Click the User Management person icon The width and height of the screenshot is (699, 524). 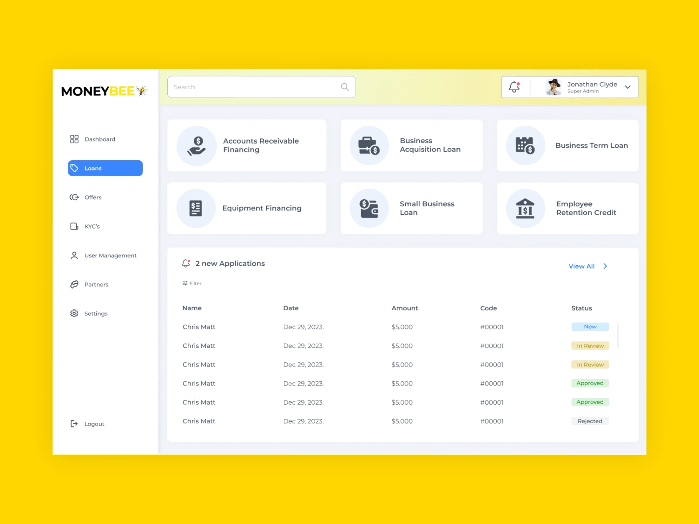pyautogui.click(x=74, y=255)
